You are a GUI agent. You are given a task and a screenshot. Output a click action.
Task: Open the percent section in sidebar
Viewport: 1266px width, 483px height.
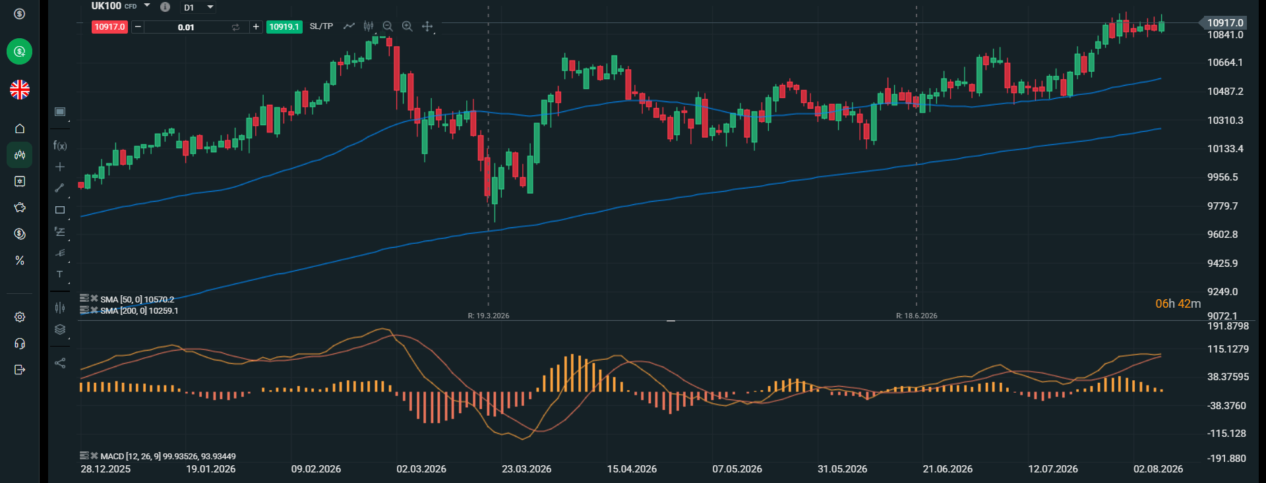point(20,261)
